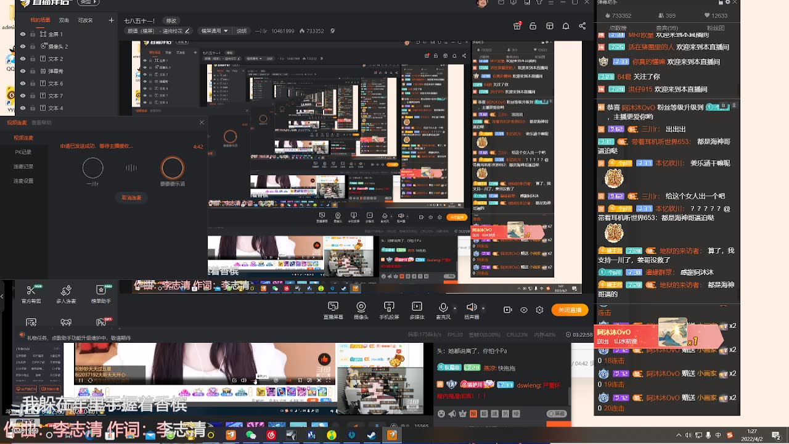789x444 pixels.
Task: Open WeChat from the taskbar
Action: click(251, 435)
